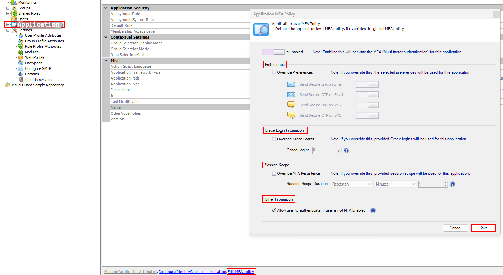
Task: Open the Repository session scope dropdown
Action: [351, 184]
